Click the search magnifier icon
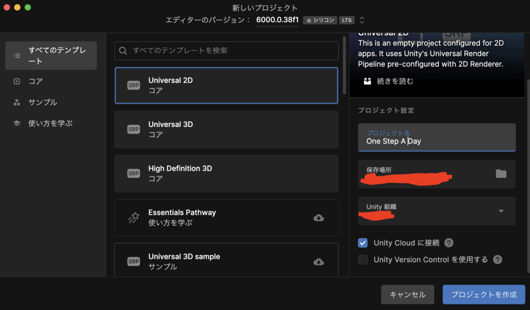Image resolution: width=530 pixels, height=310 pixels. coord(123,51)
